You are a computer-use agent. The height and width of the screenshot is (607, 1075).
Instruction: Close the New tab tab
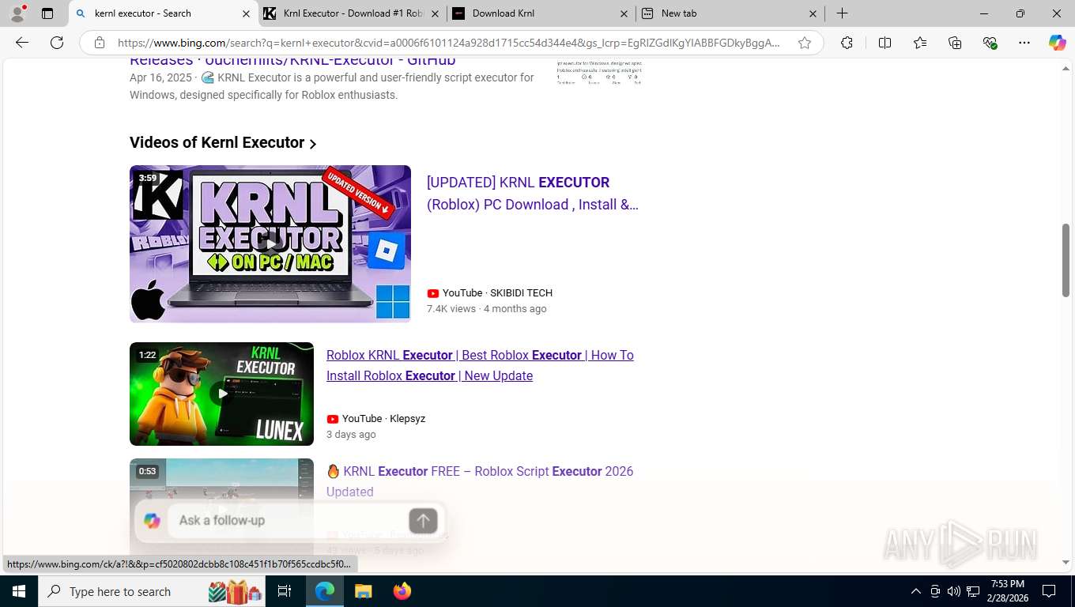click(813, 13)
